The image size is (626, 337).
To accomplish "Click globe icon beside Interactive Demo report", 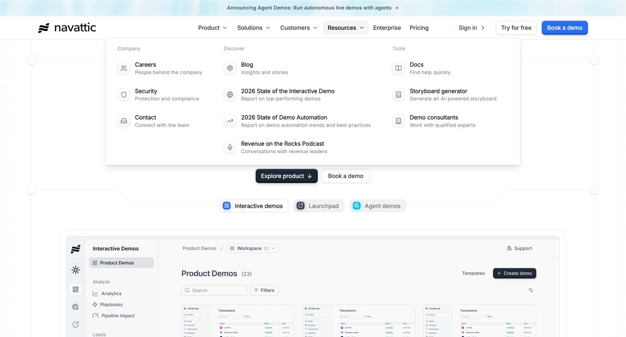I will point(230,95).
